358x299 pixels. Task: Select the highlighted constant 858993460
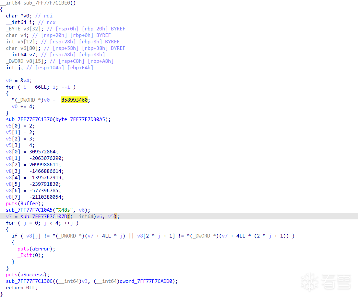pos(75,100)
